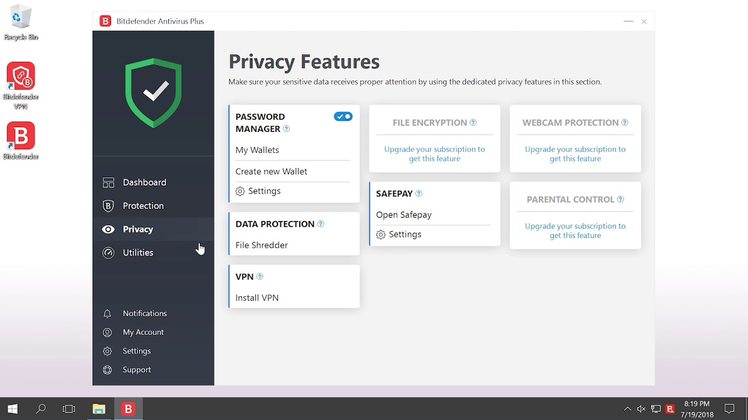Click the Privacy eye icon
Screen dimensions: 748x420
[x=108, y=229]
